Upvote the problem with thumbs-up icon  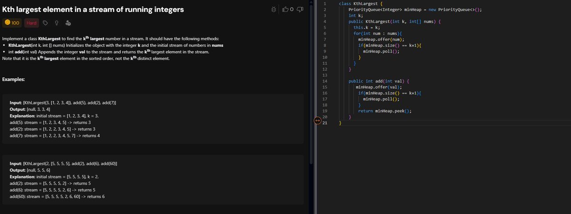285,9
